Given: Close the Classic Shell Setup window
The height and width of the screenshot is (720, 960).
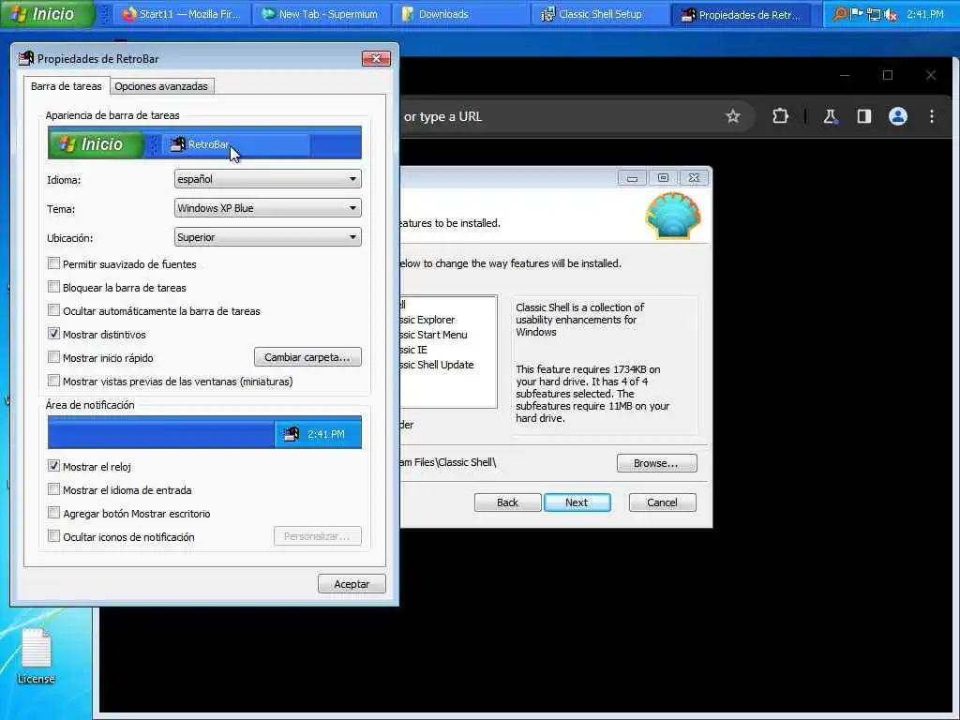Looking at the screenshot, I should [694, 177].
